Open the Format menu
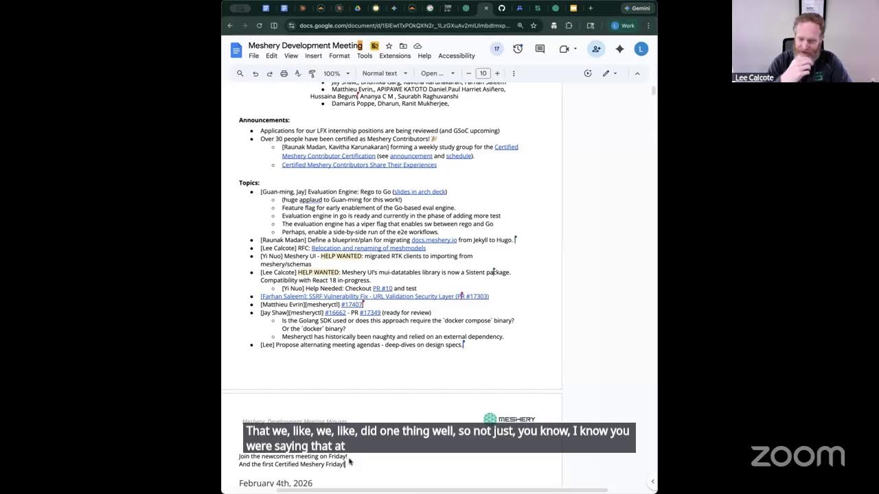The image size is (879, 494). (x=339, y=56)
